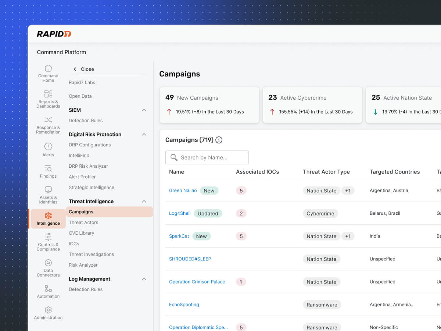Open Administration gear settings
441x331 pixels.
coord(48,313)
